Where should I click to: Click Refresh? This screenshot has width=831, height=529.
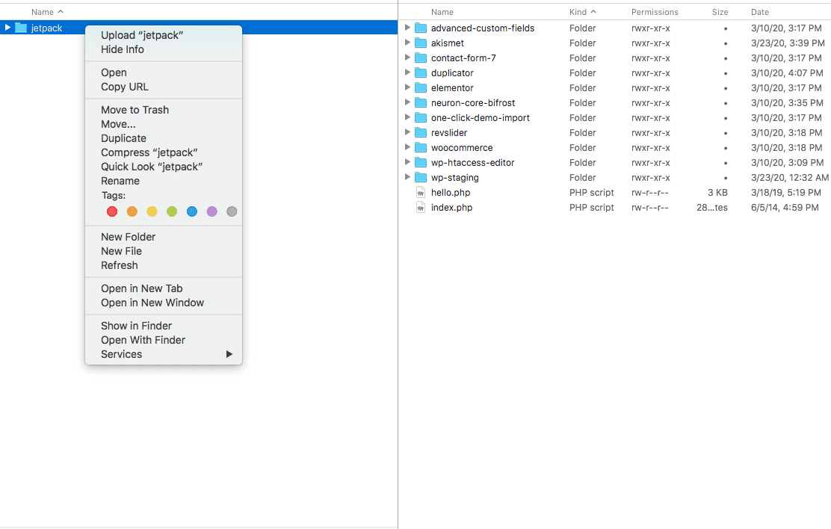coord(120,265)
